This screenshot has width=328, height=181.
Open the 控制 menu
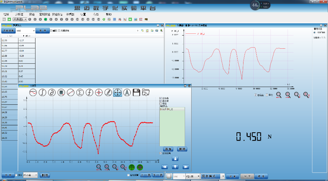6,14
